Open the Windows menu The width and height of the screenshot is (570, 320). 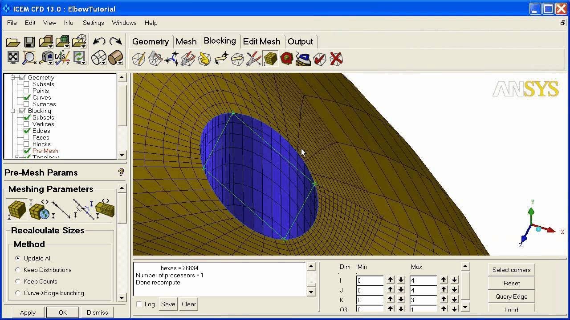pos(124,23)
